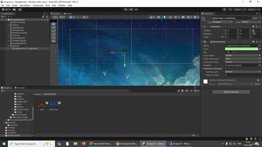Viewport: 262px width, 147px height.
Task: Toggle 2D view mode in Scene
Action: click(x=158, y=17)
